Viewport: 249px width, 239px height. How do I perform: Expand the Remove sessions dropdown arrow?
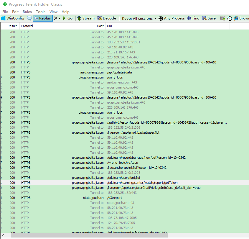click(60, 19)
